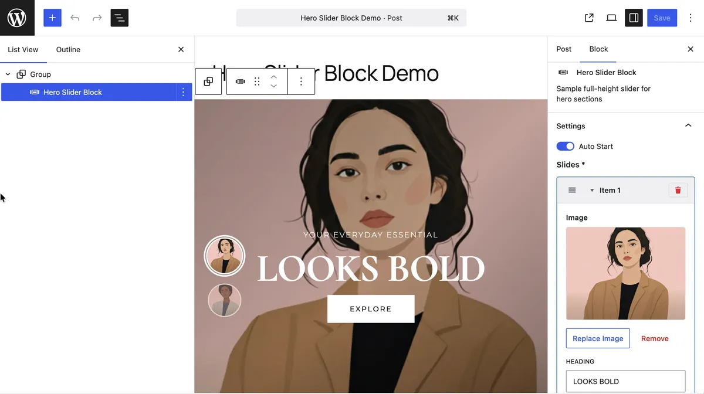The width and height of the screenshot is (704, 394).
Task: Click the Replace Image button
Action: 598,338
